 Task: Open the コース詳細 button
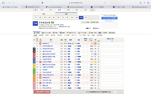85,22
